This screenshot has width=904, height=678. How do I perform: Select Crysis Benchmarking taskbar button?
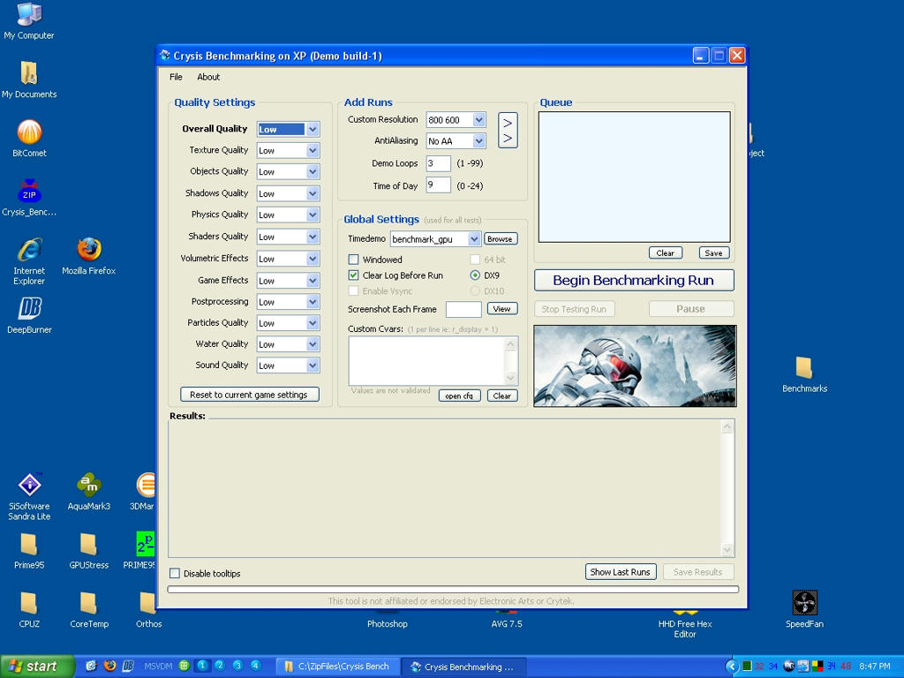tap(463, 667)
